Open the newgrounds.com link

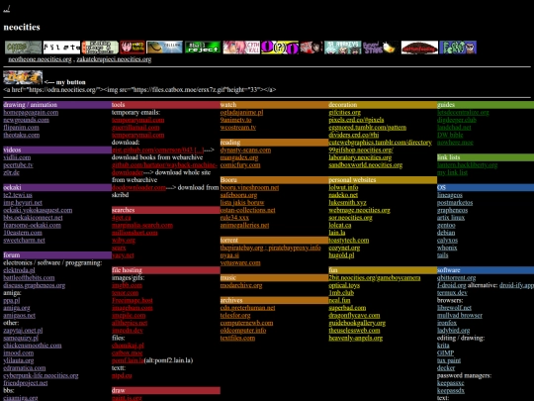[27, 120]
